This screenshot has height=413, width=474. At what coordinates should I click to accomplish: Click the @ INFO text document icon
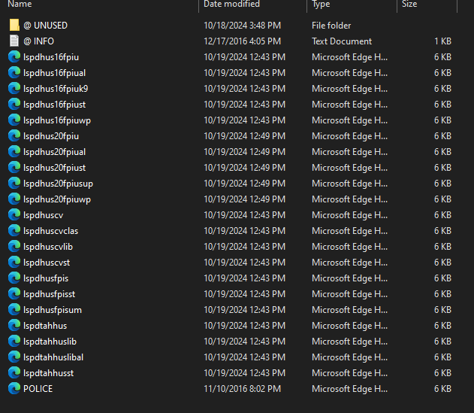tap(14, 41)
